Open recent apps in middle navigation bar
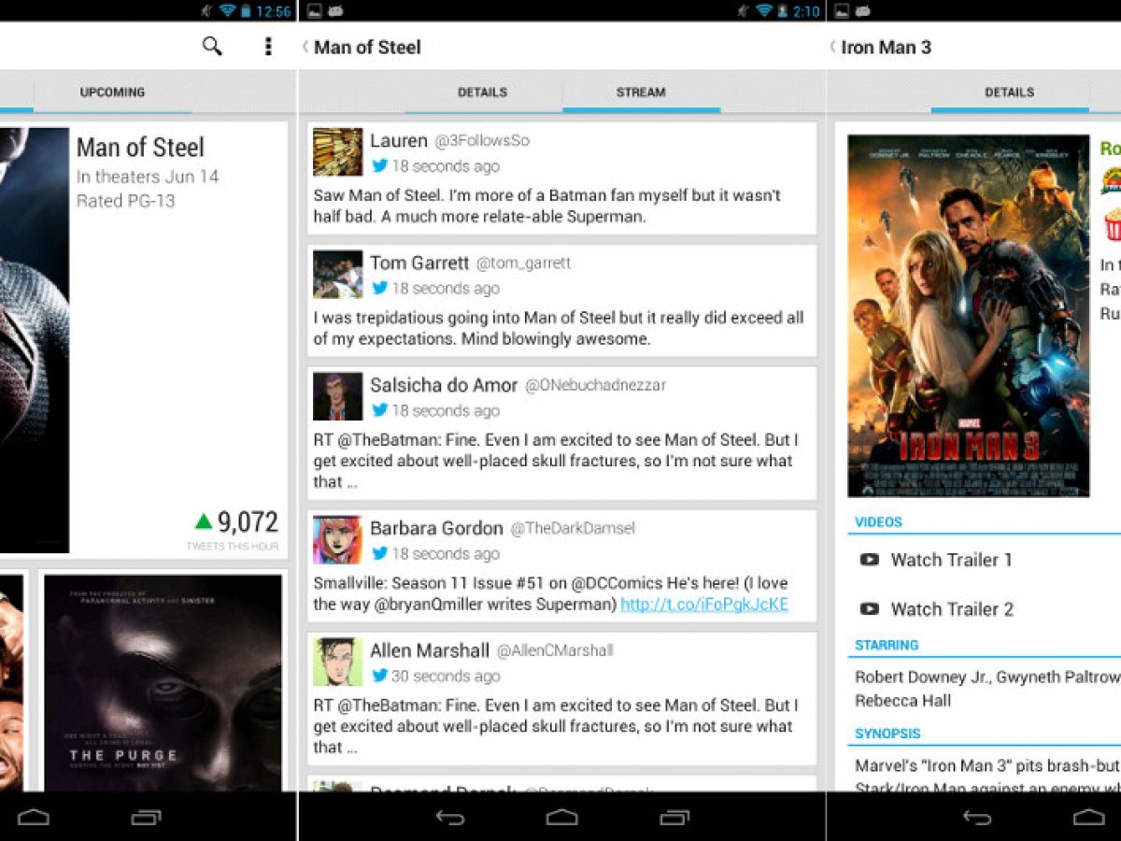This screenshot has height=841, width=1121. [674, 818]
